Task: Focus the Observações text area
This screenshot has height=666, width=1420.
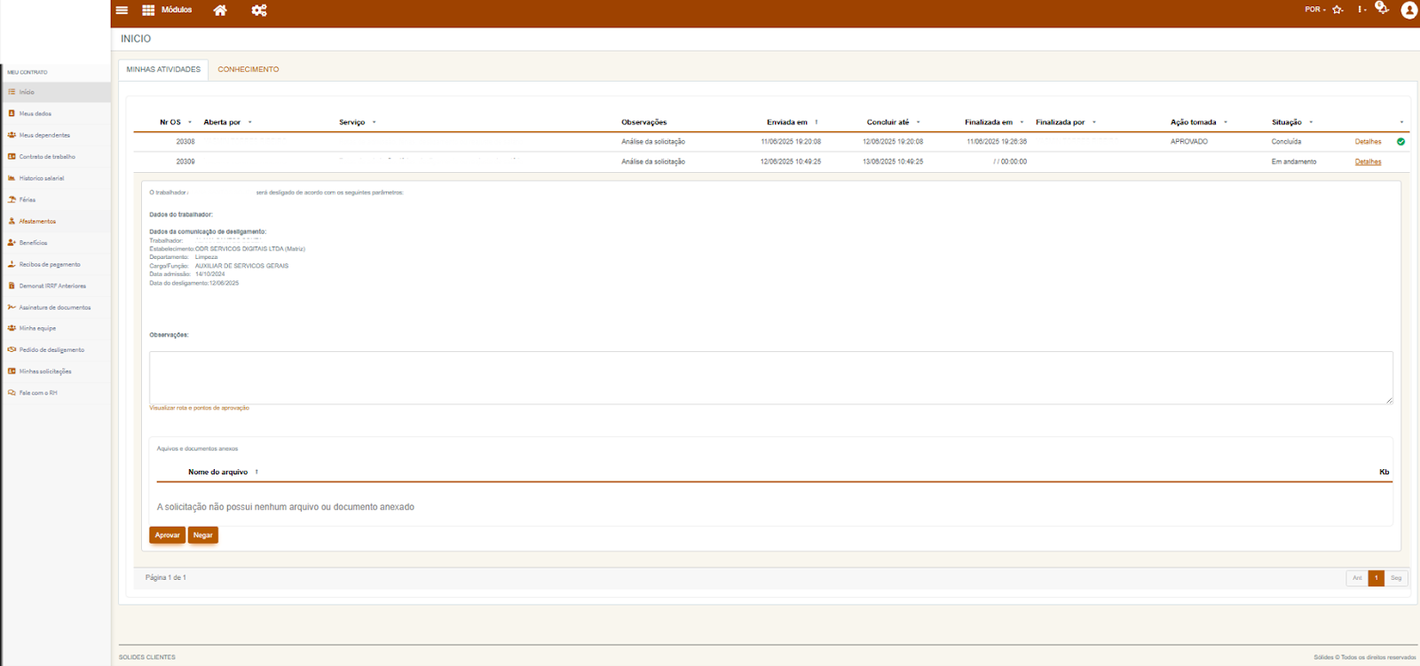Action: (771, 378)
